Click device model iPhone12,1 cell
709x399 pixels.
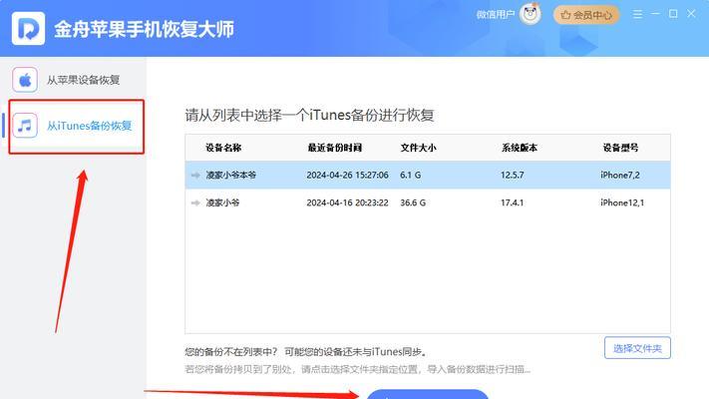pos(622,202)
